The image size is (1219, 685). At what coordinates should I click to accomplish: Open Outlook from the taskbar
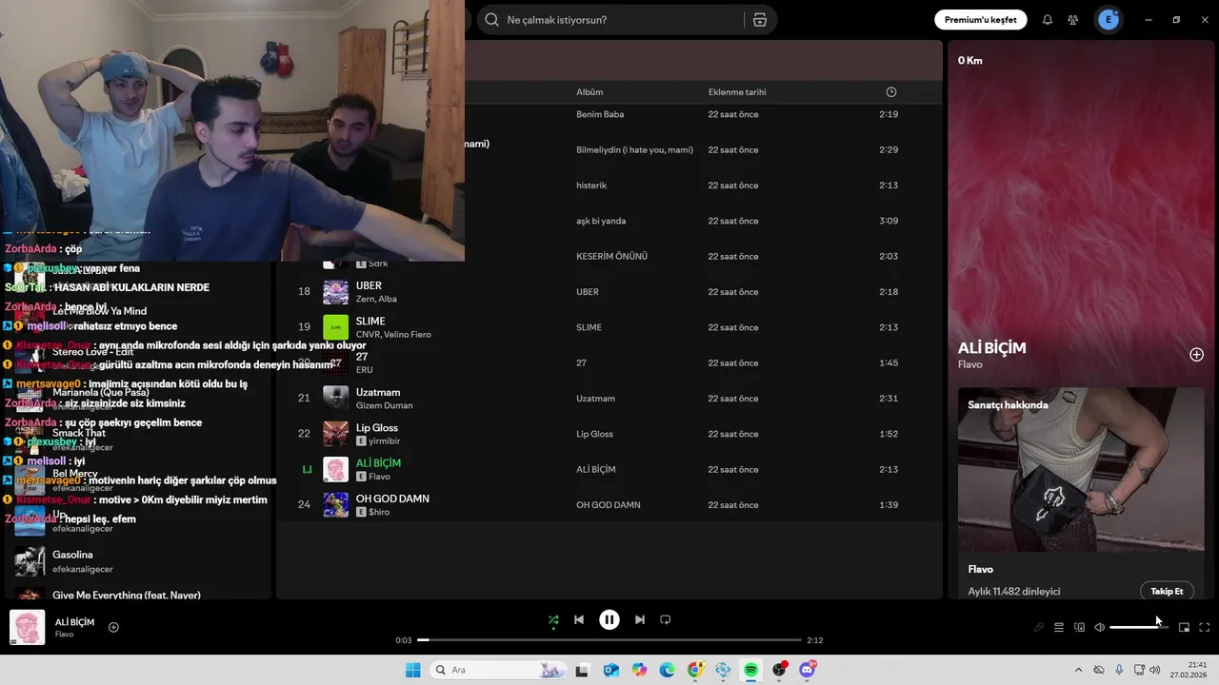(610, 670)
